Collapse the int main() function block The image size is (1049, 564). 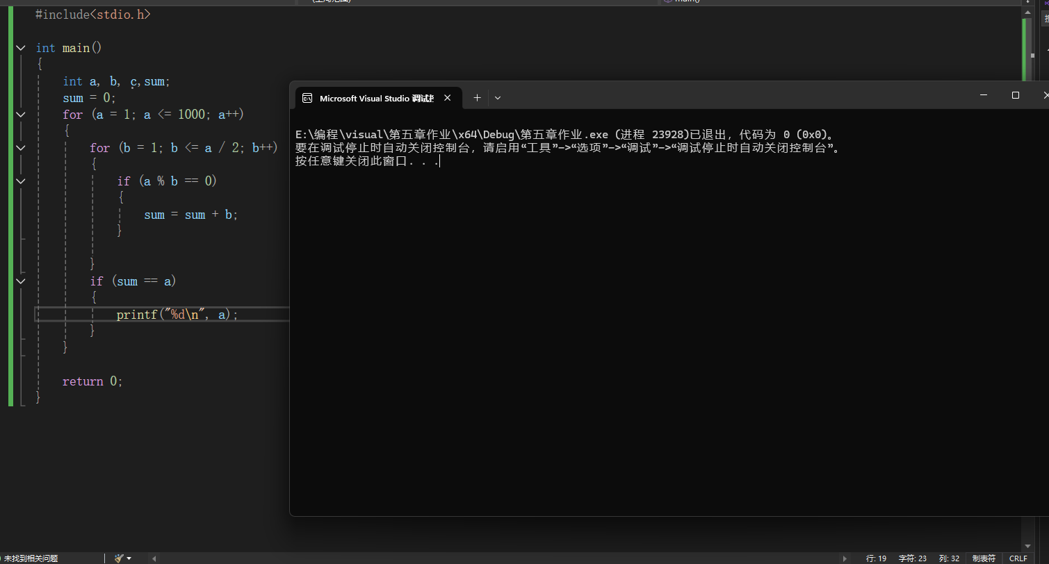click(21, 48)
